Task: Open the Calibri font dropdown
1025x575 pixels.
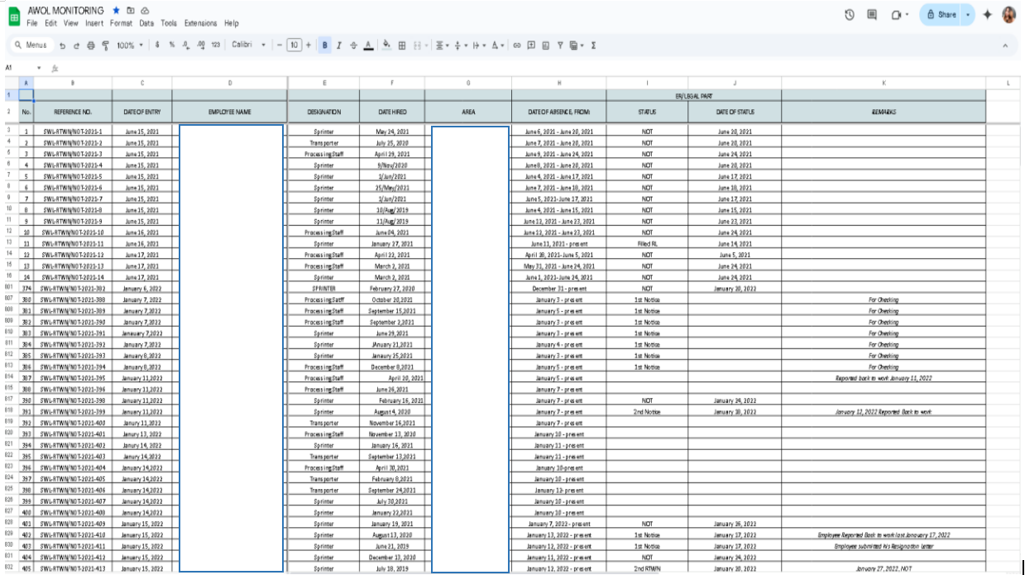Action: (248, 46)
